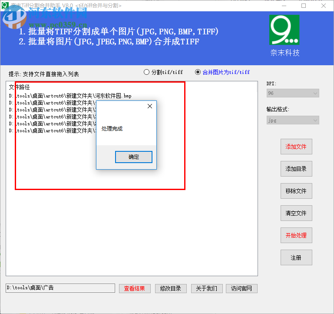Click the 访问官网 button
The image size is (334, 314).
pos(241,288)
